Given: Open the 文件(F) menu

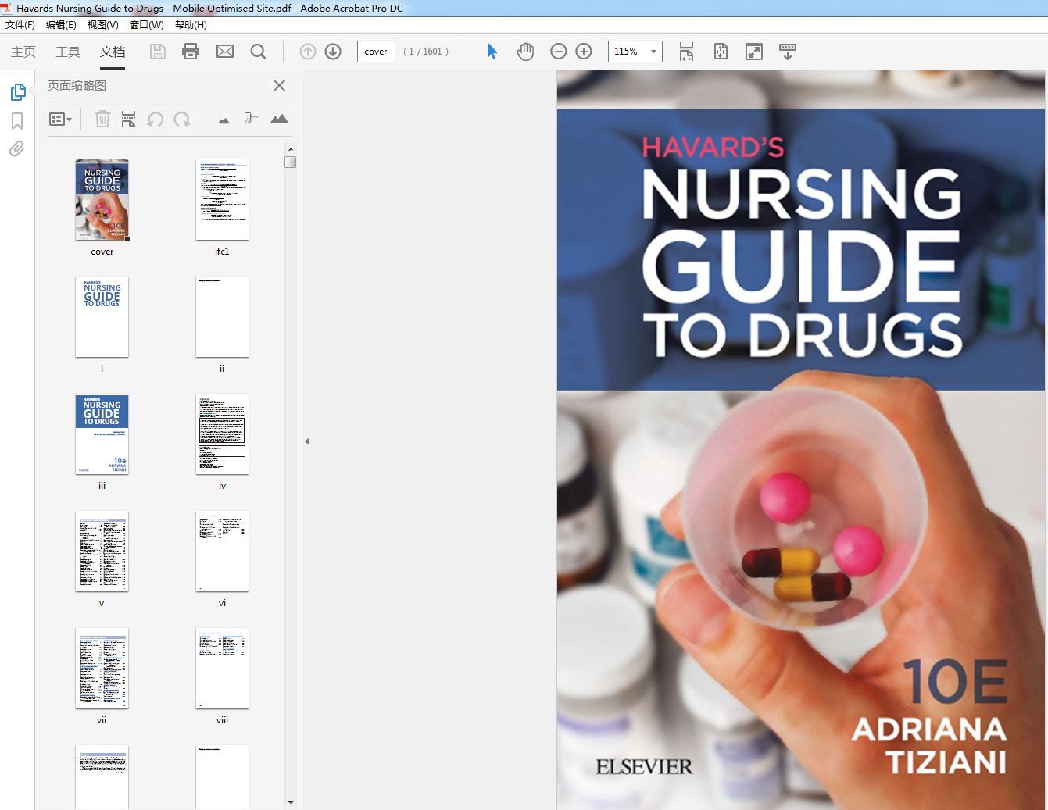Looking at the screenshot, I should point(20,25).
